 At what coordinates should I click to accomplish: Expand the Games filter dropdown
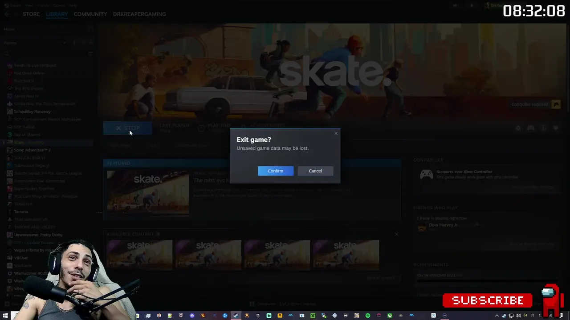[x=65, y=43]
